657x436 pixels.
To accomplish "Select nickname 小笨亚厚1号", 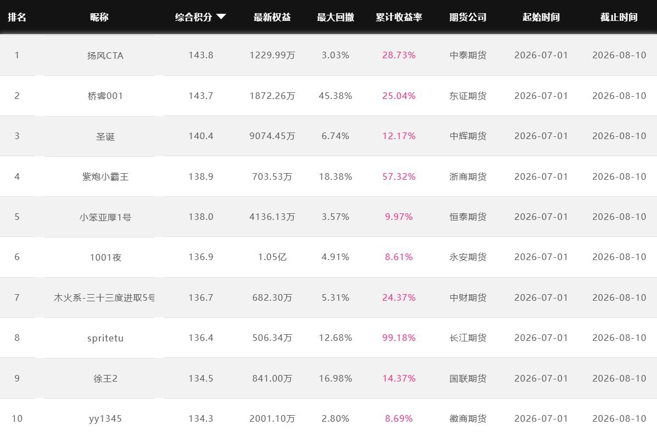I will 105,217.
